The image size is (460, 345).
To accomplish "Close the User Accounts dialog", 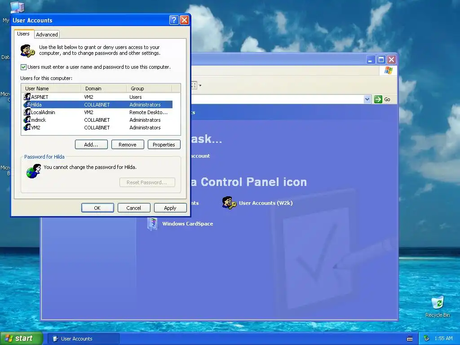I will point(184,20).
